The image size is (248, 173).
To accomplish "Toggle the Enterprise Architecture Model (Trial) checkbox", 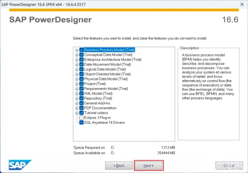I will click(x=82, y=59).
